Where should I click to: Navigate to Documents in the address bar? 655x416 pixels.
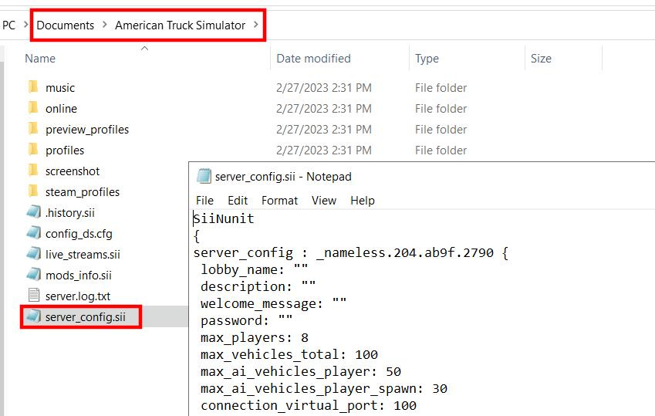point(65,25)
